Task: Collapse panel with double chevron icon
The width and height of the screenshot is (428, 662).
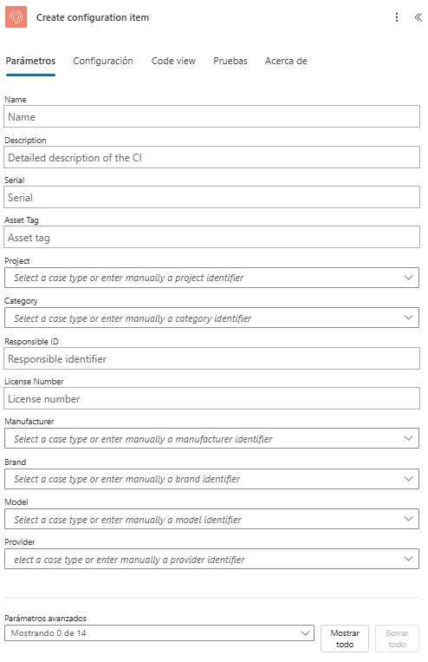Action: [x=418, y=16]
